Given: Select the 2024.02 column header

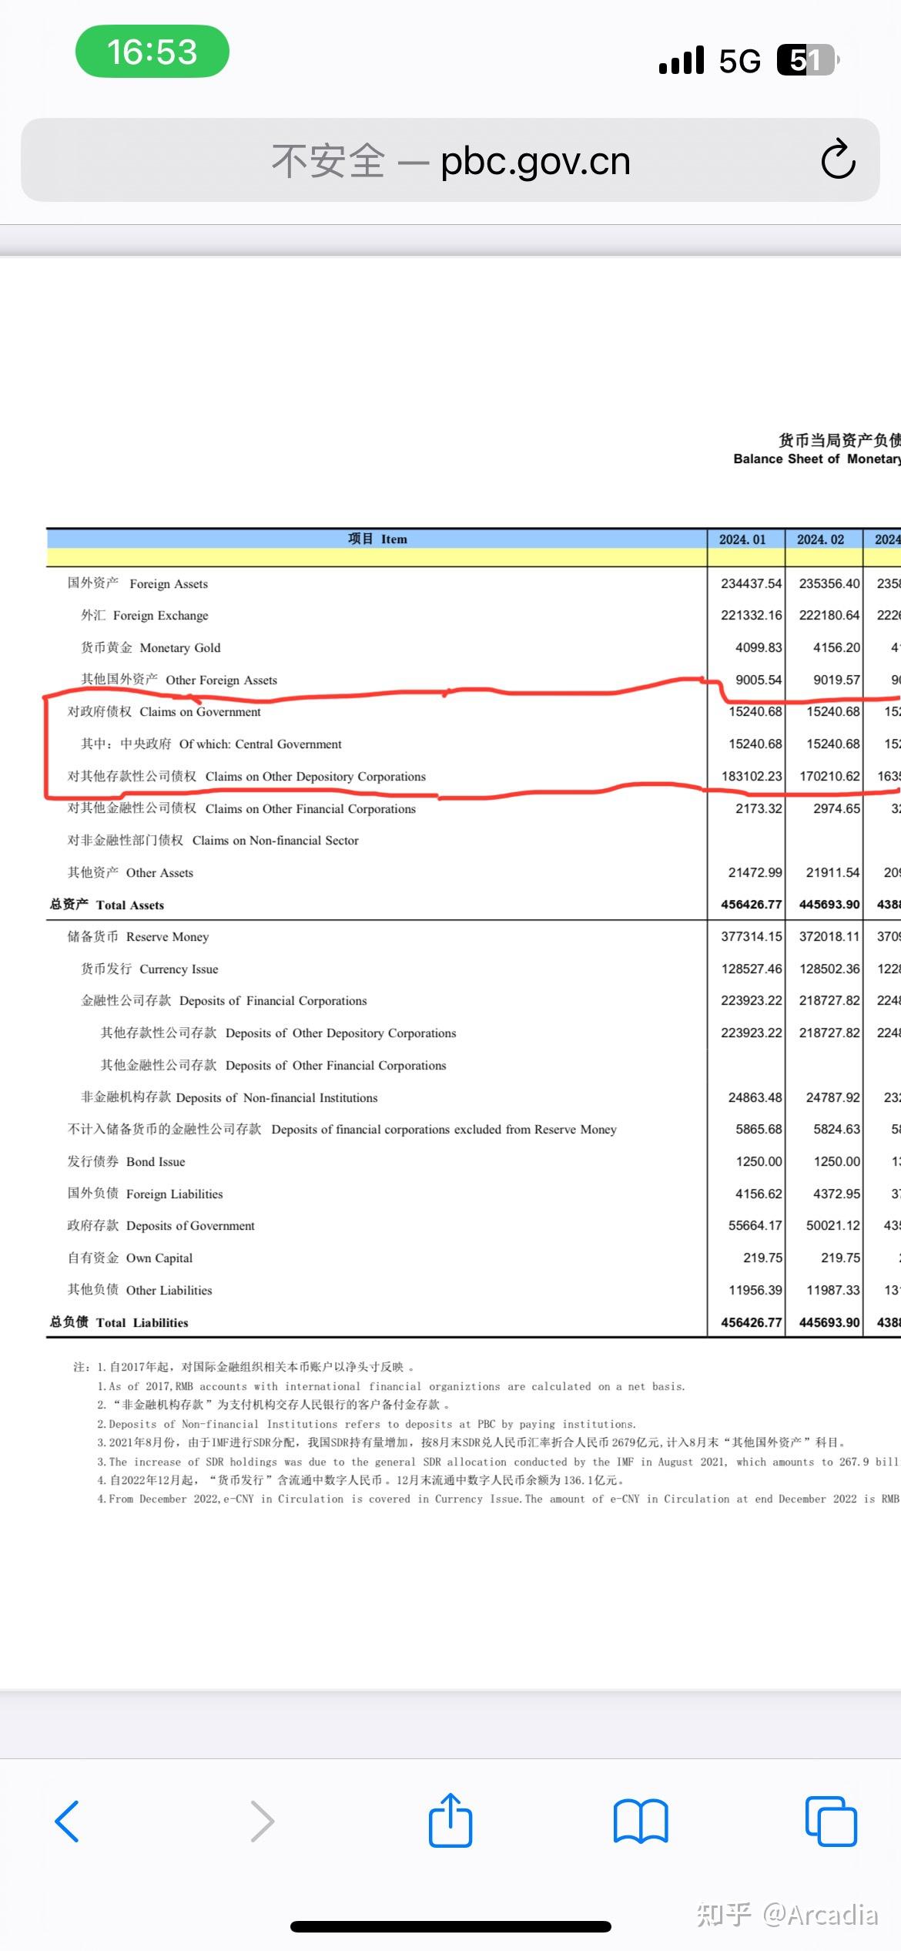Looking at the screenshot, I should [x=820, y=539].
